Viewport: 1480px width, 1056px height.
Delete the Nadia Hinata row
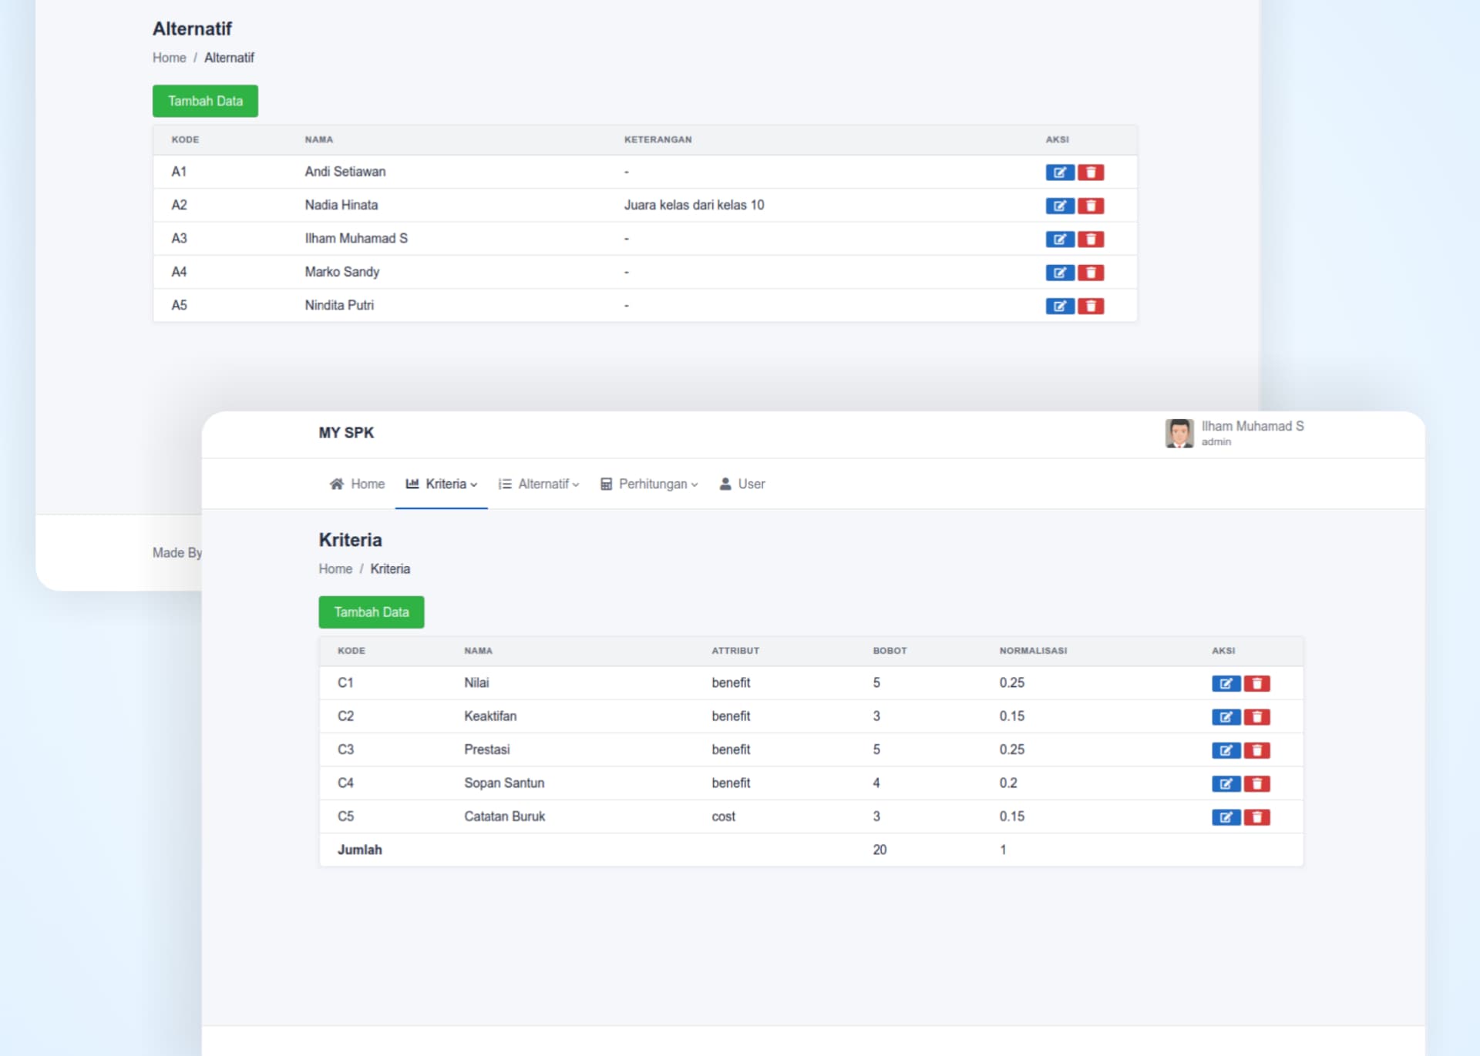tap(1090, 206)
